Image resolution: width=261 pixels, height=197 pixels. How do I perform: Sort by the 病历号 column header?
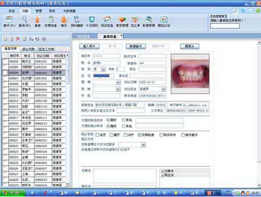point(14,56)
